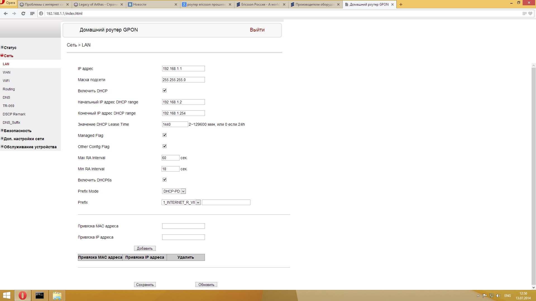Click the Сохранить button
Screen dimensions: 536x301
145,285
